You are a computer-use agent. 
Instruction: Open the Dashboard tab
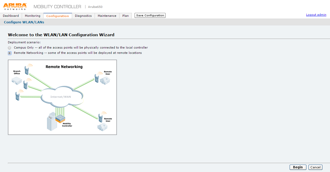(11, 16)
